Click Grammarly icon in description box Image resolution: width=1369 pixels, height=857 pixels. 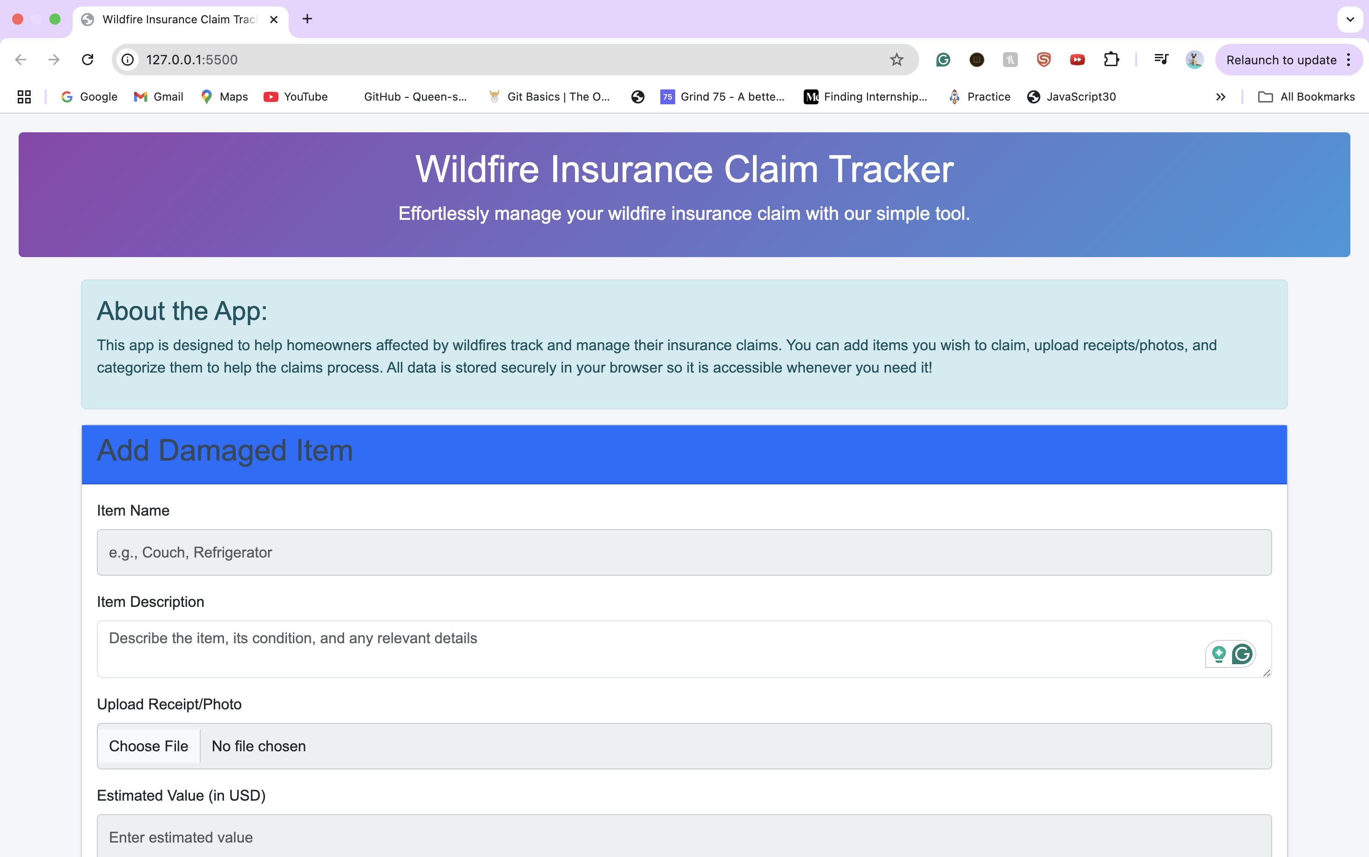point(1242,654)
